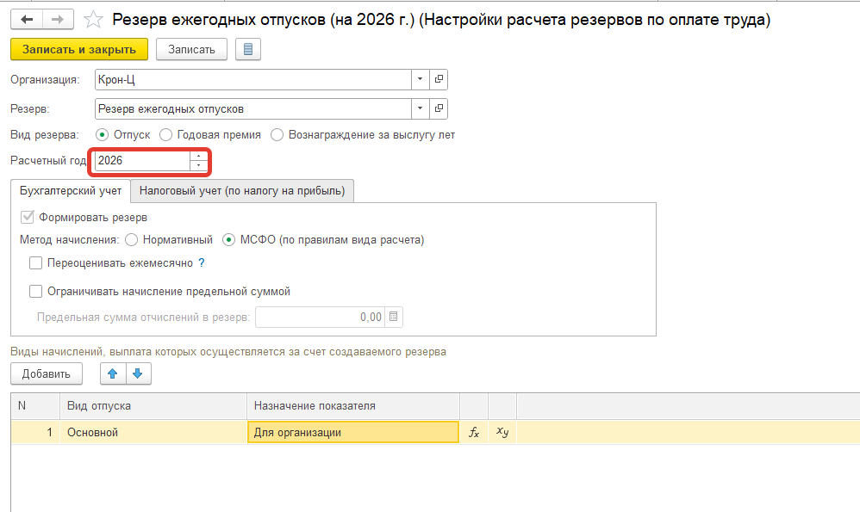Add the form to favorites with the star
Viewport: 860px width, 512px height.
pyautogui.click(x=95, y=19)
